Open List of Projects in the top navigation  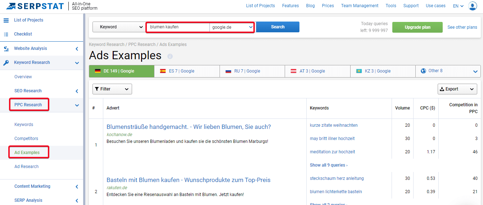[261, 6]
